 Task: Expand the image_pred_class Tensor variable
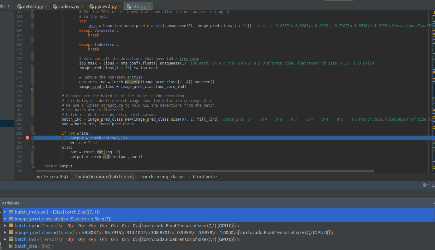[5, 233]
